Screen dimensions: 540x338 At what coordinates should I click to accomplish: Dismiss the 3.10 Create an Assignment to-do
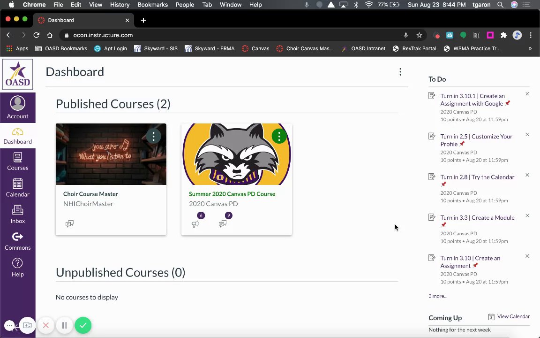527,256
